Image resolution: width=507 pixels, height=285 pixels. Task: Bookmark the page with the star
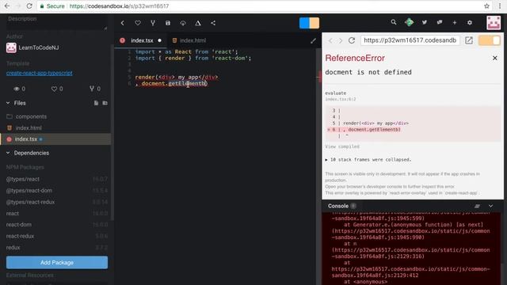tap(486, 6)
